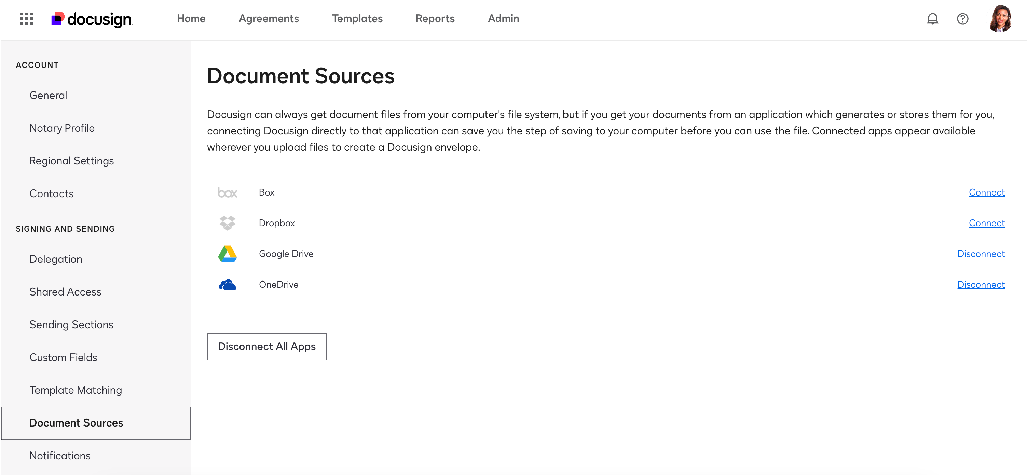This screenshot has height=475, width=1027.
Task: Open the notifications bell
Action: 932,19
